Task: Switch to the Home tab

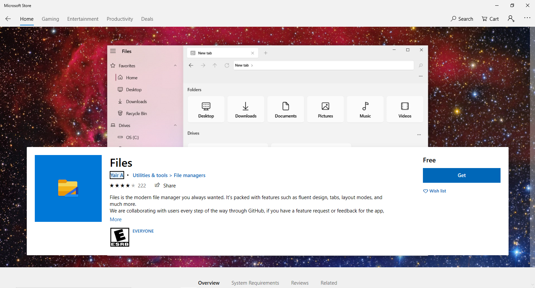Action: (27, 19)
